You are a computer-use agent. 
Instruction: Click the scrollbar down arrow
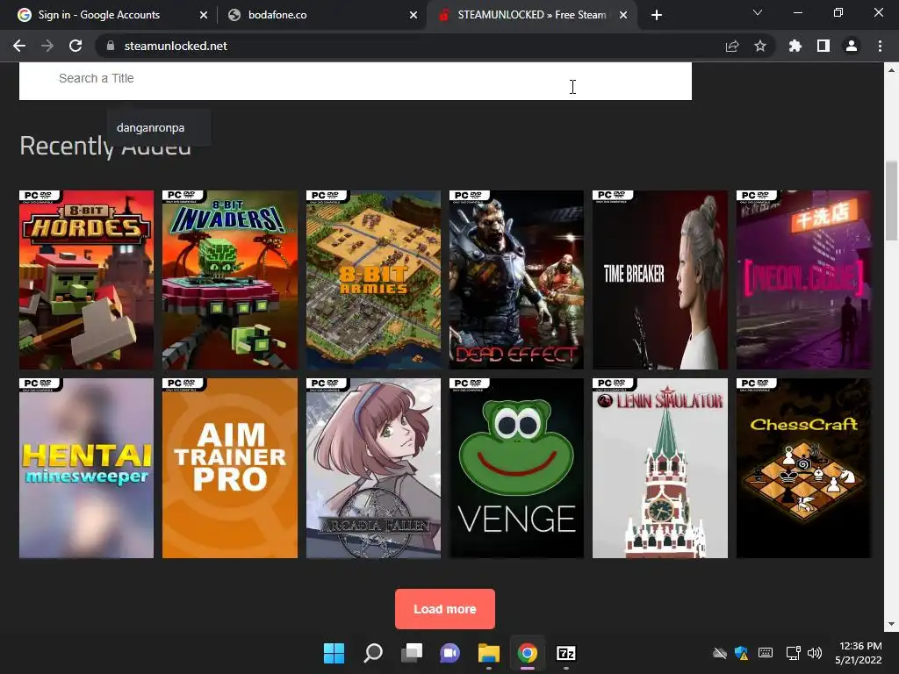tap(891, 624)
